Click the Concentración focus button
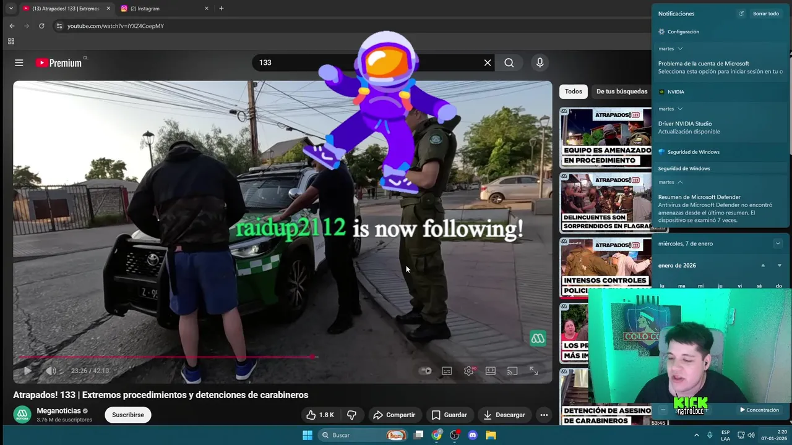Screen dimensions: 792x445 pos(759,410)
